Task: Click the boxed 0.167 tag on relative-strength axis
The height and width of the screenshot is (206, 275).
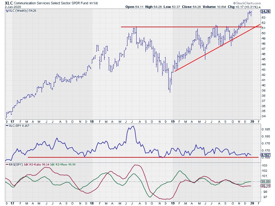Action: click(x=265, y=155)
